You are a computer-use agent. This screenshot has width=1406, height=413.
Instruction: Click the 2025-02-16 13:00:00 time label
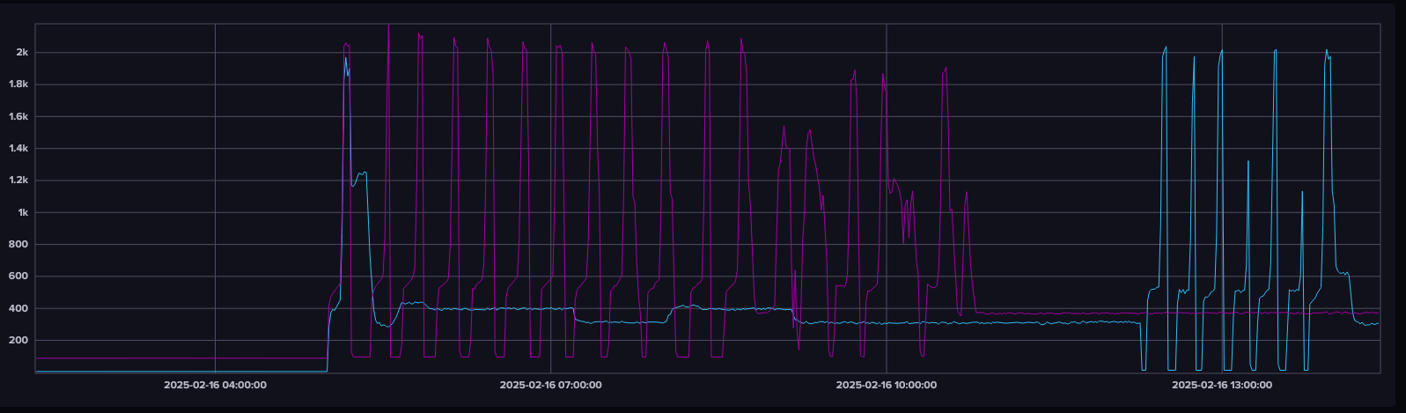[1222, 385]
